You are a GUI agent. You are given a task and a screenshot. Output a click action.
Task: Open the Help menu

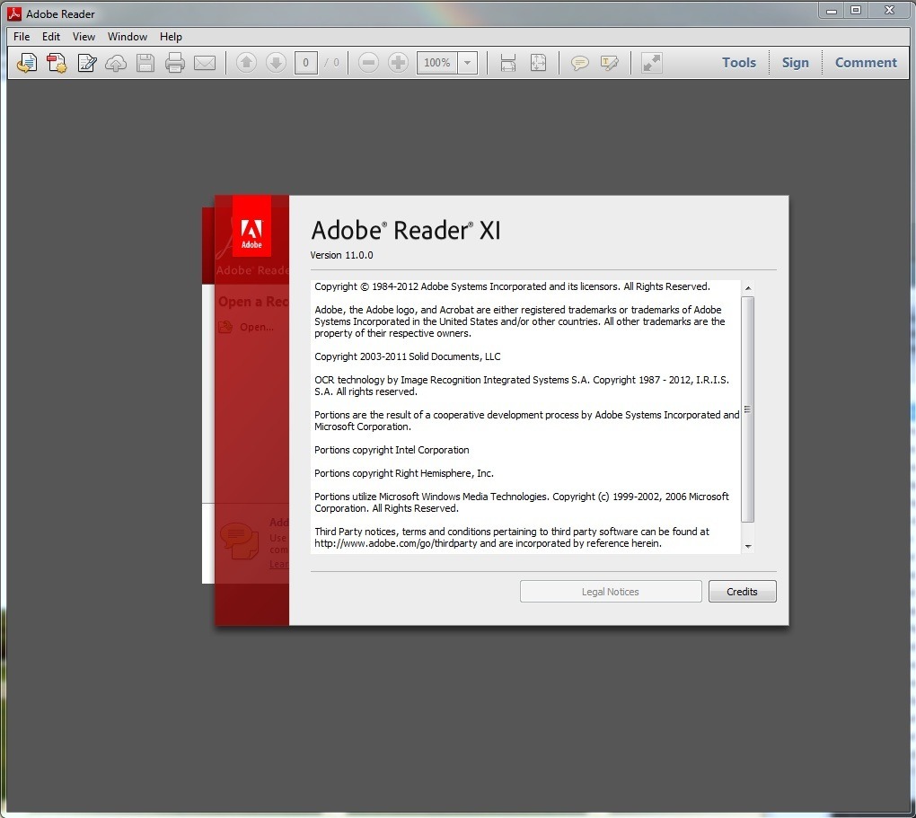(171, 37)
